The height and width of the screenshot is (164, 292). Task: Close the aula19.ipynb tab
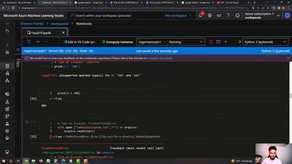[x=63, y=32]
